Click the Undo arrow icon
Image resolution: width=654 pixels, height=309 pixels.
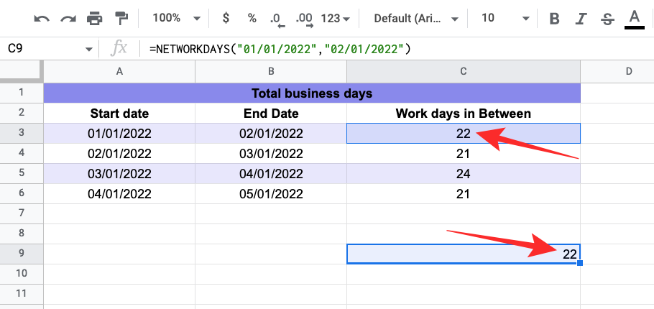(42, 18)
